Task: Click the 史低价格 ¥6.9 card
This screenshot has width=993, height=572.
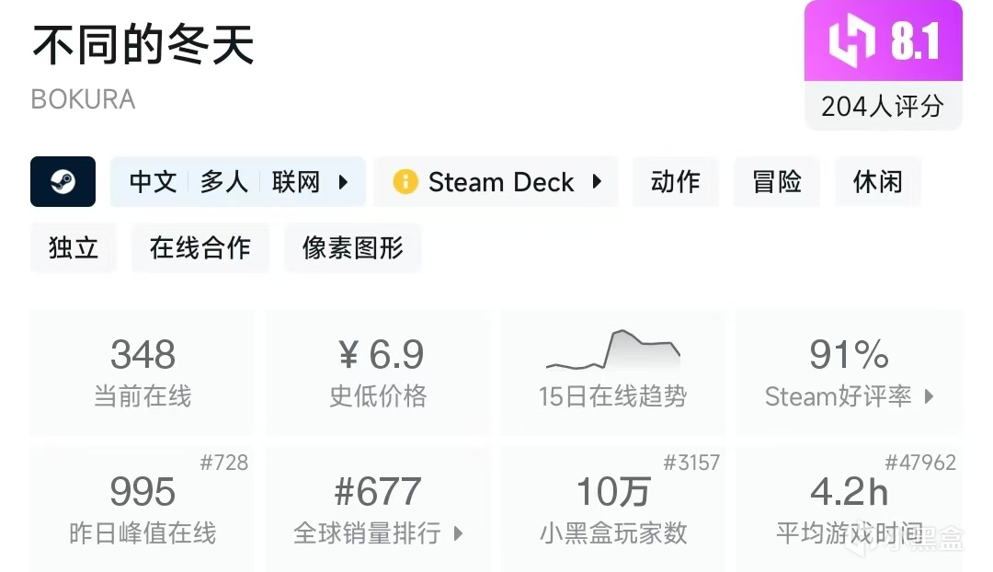Action: point(378,372)
